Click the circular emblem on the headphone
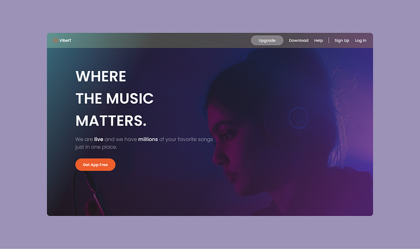The image size is (420, 249). [298, 118]
